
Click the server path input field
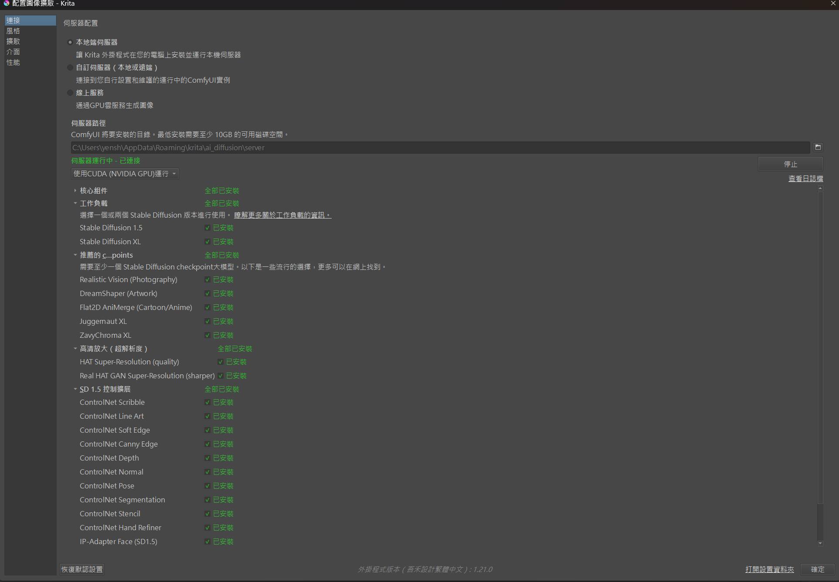pos(440,148)
